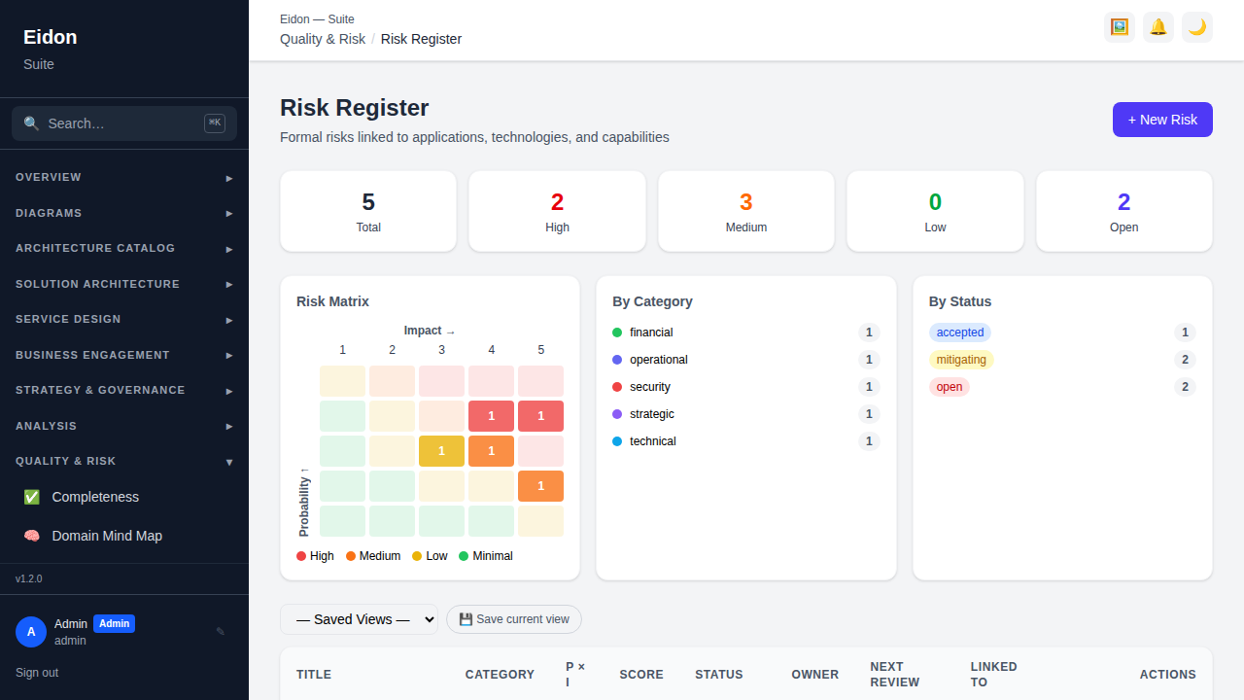Viewport: 1244px width, 700px height.
Task: Collapse the Quality & Risk section
Action: (124, 461)
